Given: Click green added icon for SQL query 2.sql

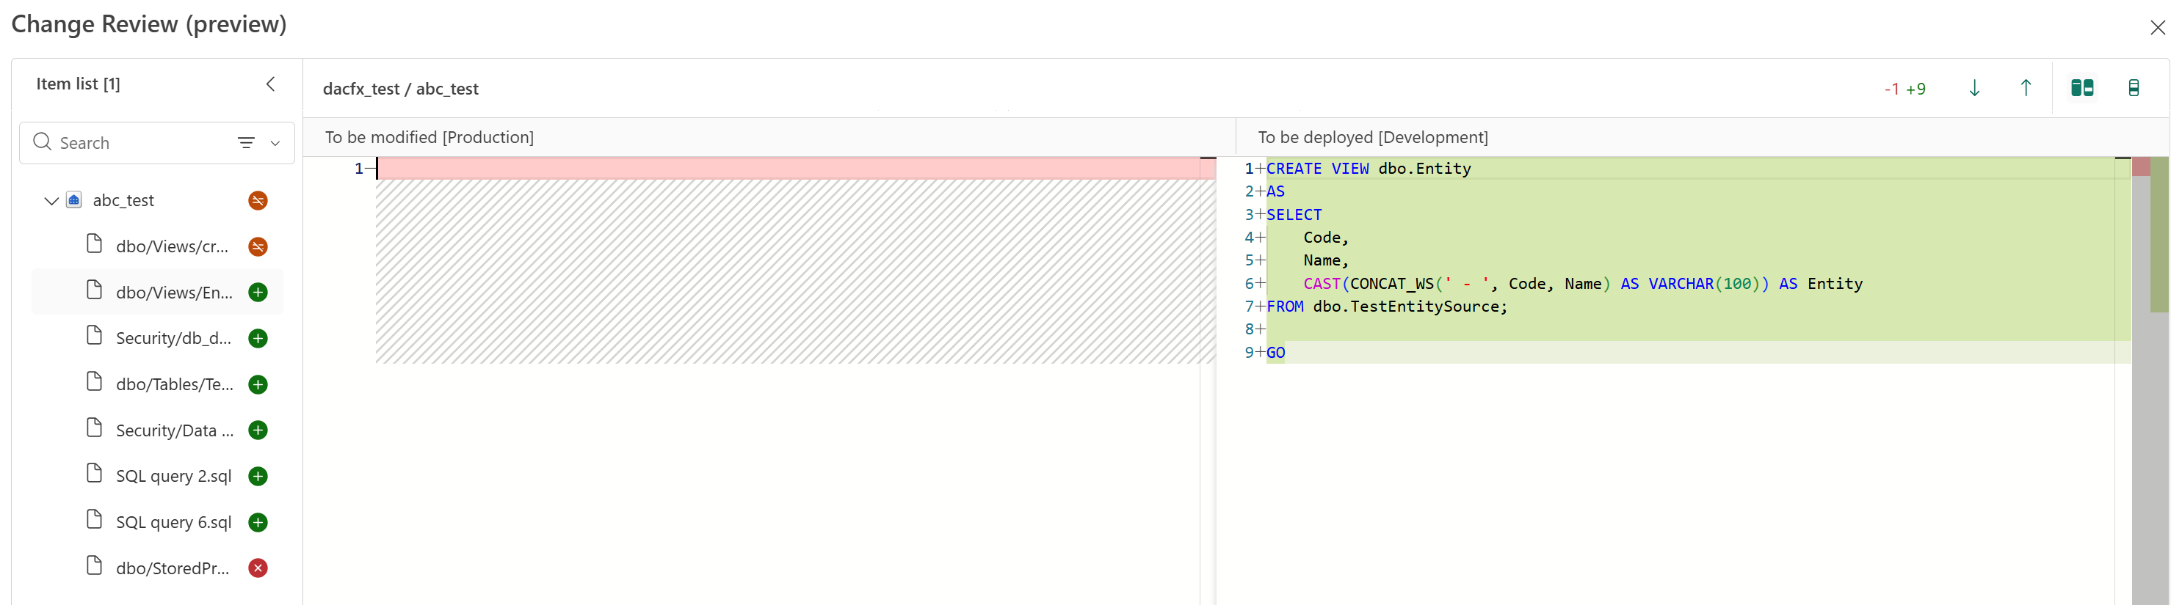Looking at the screenshot, I should [258, 476].
